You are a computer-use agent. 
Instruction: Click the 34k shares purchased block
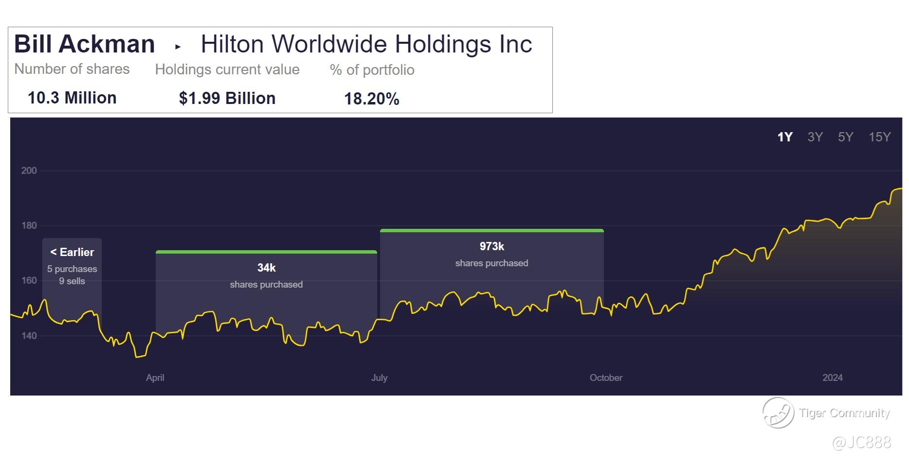point(266,275)
